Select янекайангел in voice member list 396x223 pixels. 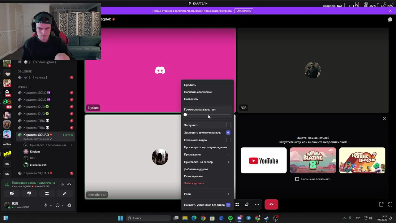(x=48, y=165)
